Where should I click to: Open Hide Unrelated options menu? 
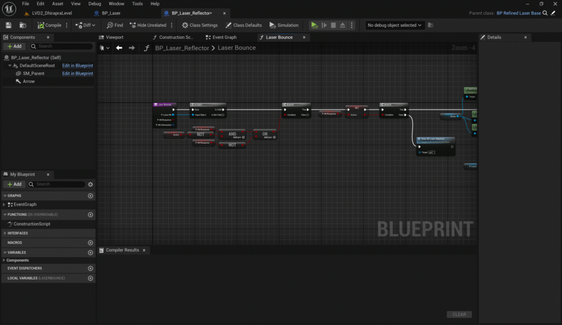pyautogui.click(x=172, y=25)
